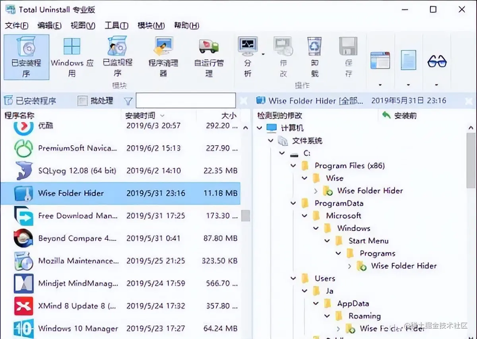Open the 模块(M) menu
This screenshot has width=477, height=339.
(151, 25)
